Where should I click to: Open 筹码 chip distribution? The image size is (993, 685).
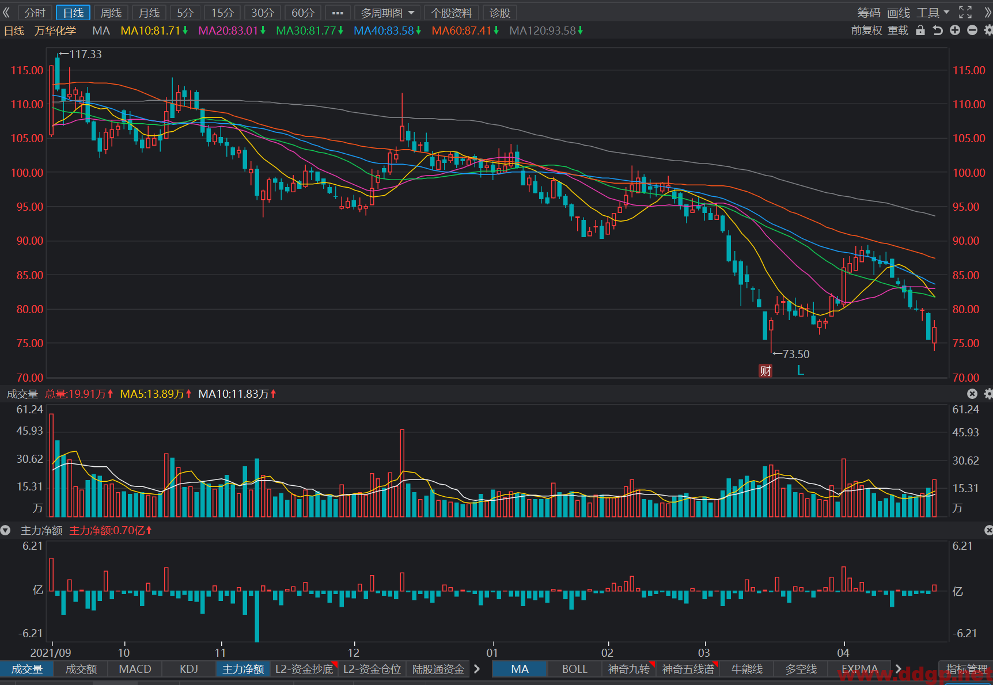coord(869,13)
